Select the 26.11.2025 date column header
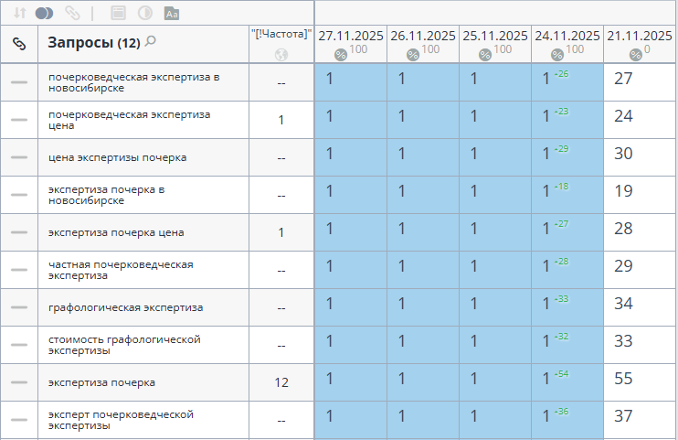This screenshot has width=678, height=440. point(423,36)
